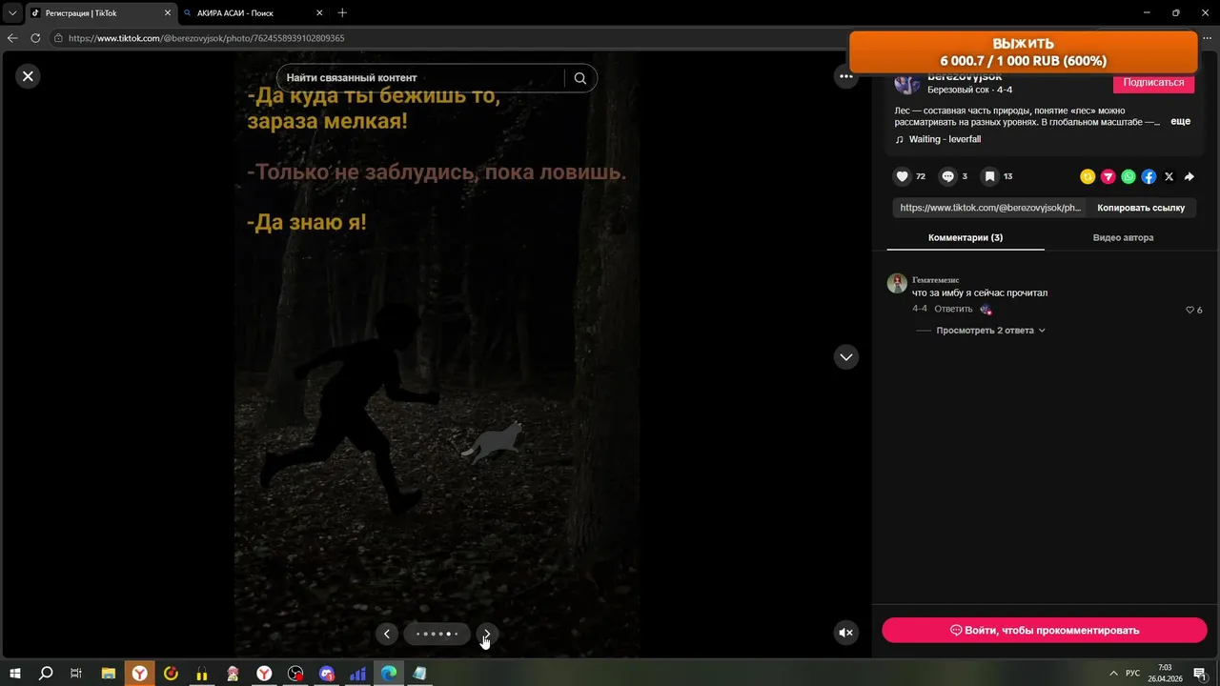Viewport: 1220px width, 686px height.
Task: Show previous photo slide arrow
Action: [x=386, y=634]
